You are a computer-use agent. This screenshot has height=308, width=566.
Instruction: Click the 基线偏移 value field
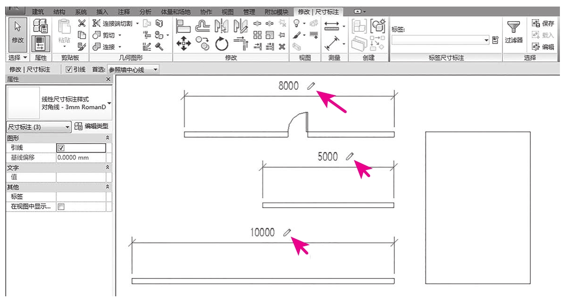click(x=81, y=158)
